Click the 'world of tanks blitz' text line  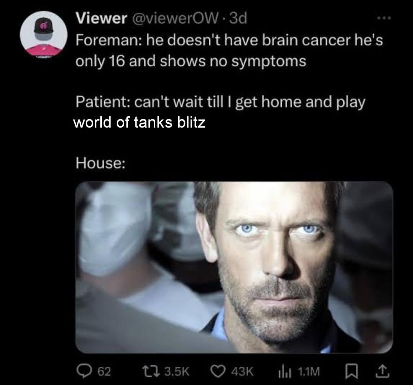[139, 122]
